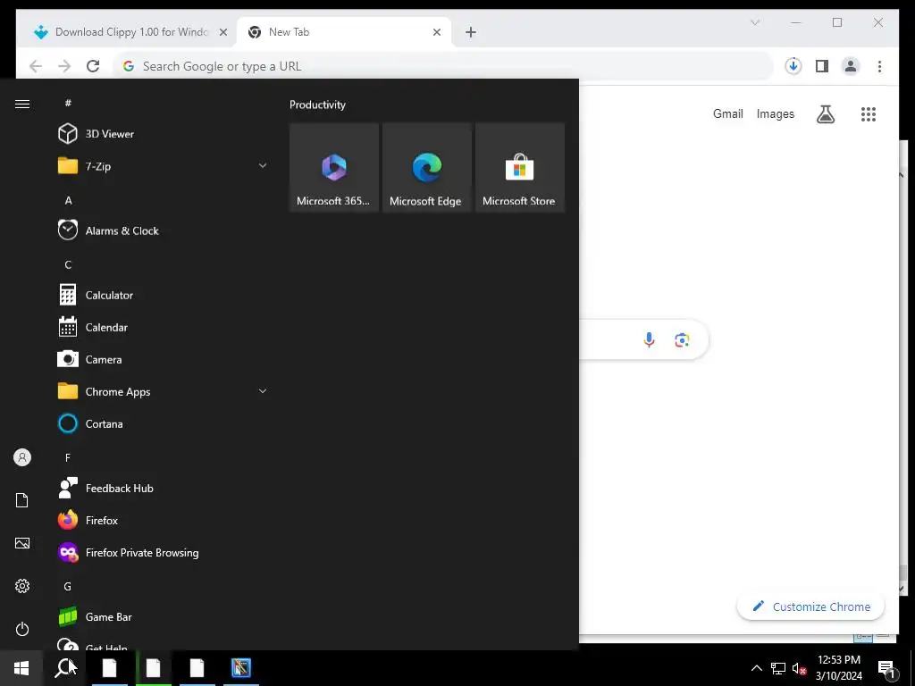
Task: Search by image with Google Lens
Action: coord(682,339)
